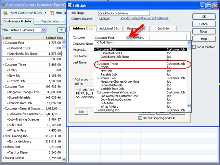Click the Help button
This screenshot has height=165, width=220.
[x=204, y=39]
